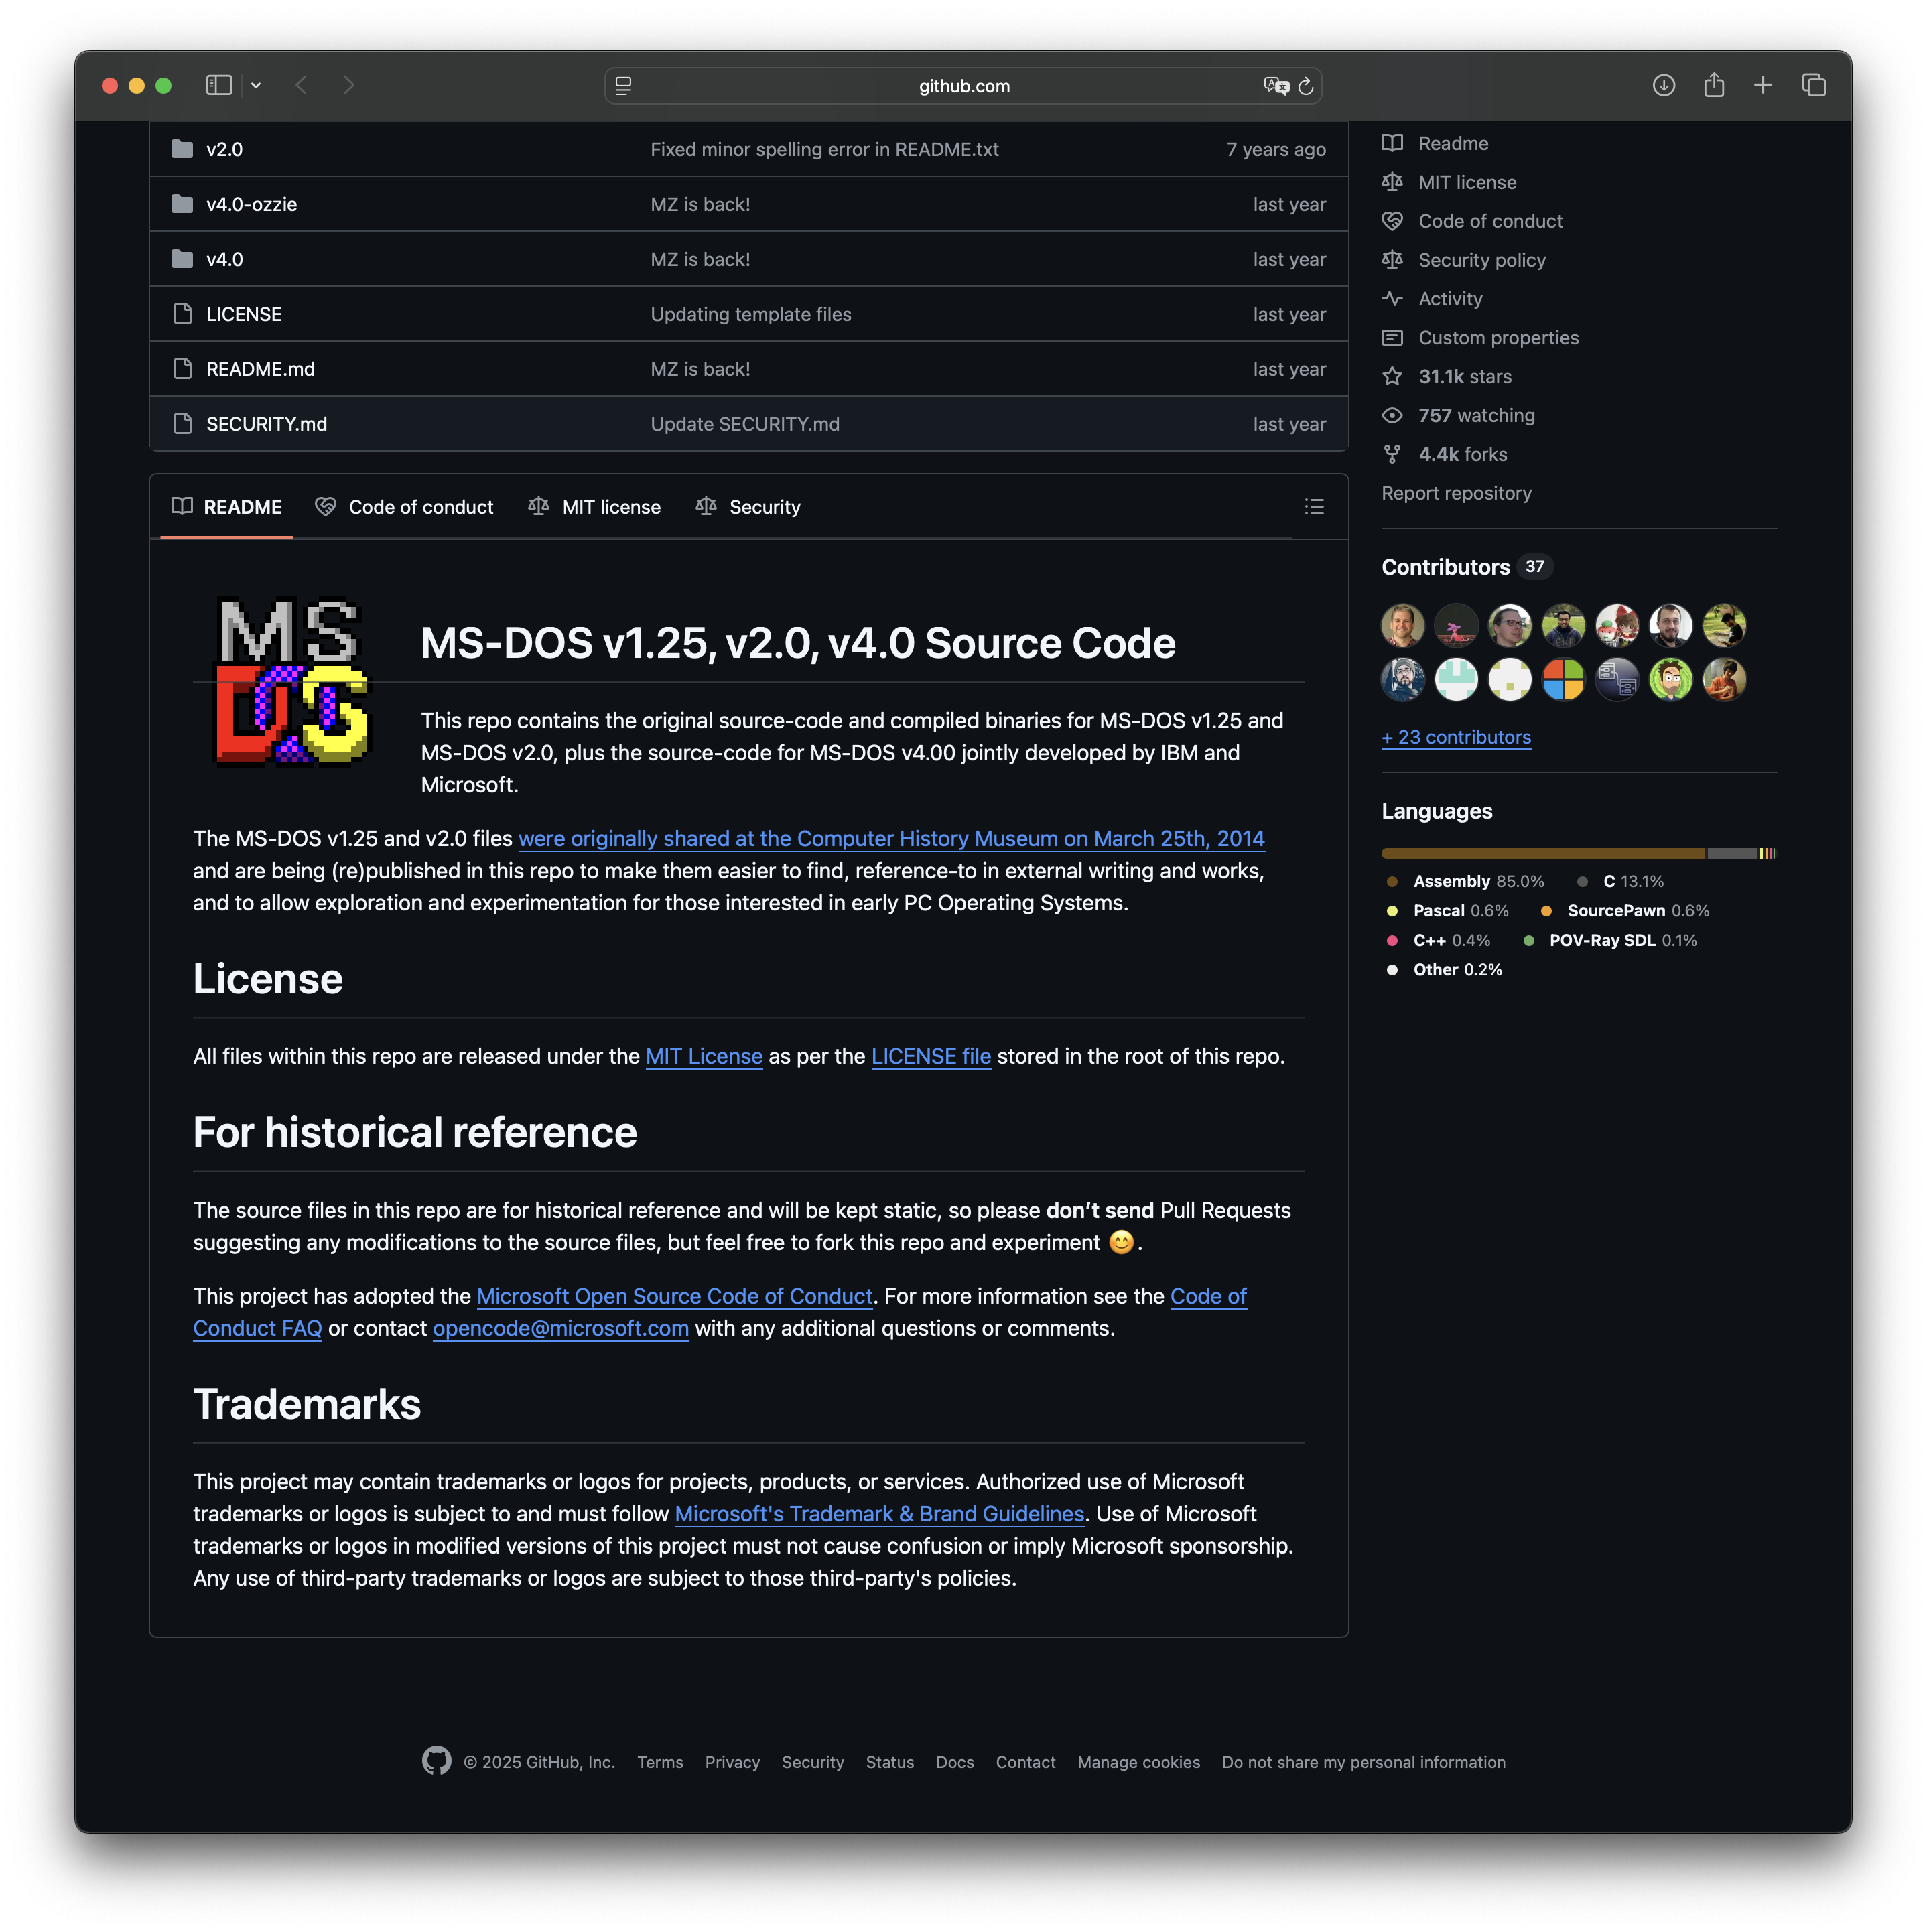
Task: Open the 'Updating template files' commit message
Action: 750,314
